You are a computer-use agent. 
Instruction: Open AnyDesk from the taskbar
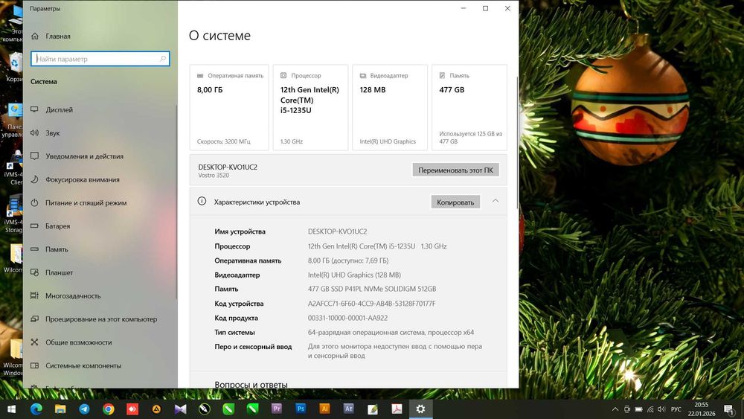(x=132, y=409)
